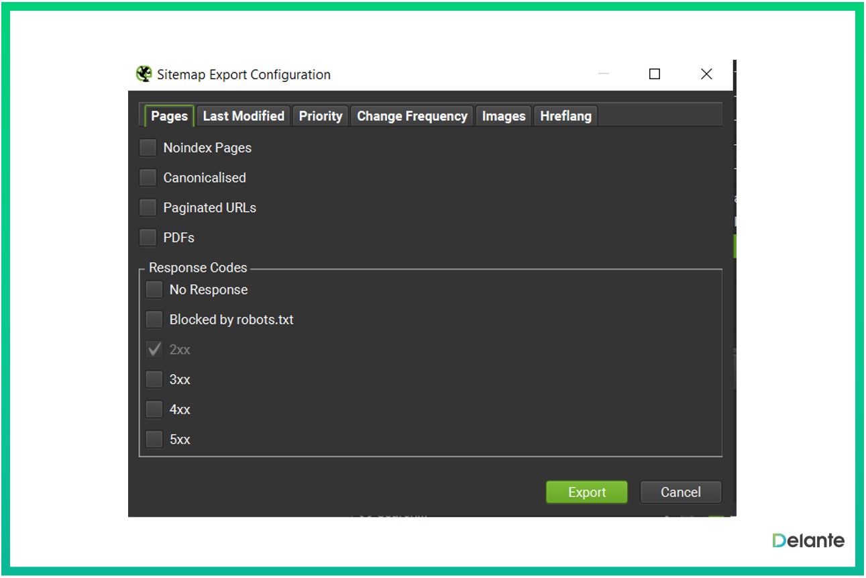Switch to the Hreflang tab
This screenshot has height=578, width=866.
pyautogui.click(x=565, y=116)
